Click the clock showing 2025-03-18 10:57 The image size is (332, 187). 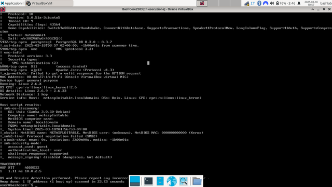click(311, 3)
